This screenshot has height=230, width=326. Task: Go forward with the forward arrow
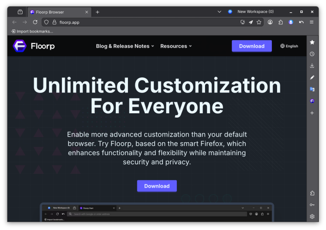pos(25,22)
